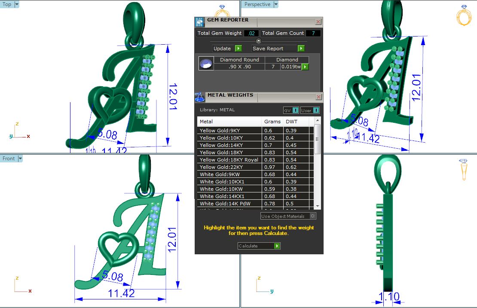The image size is (477, 308).
Task: Enable Use Object Materials option
Action: click(x=312, y=216)
